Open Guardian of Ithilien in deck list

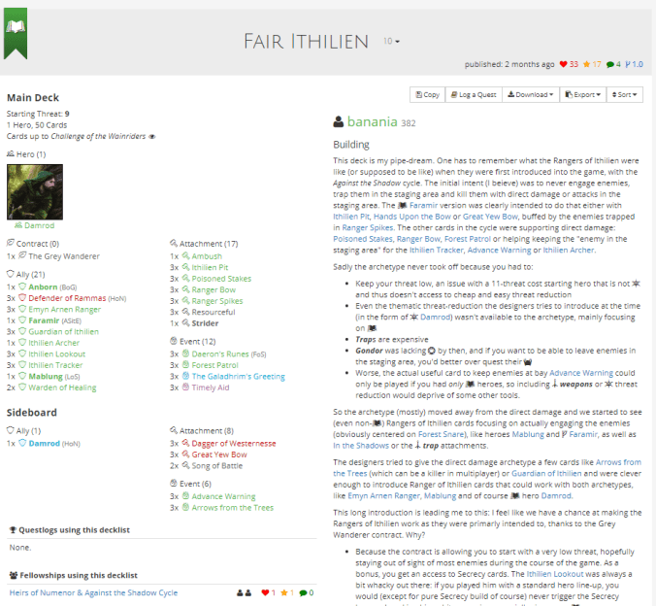click(x=64, y=332)
